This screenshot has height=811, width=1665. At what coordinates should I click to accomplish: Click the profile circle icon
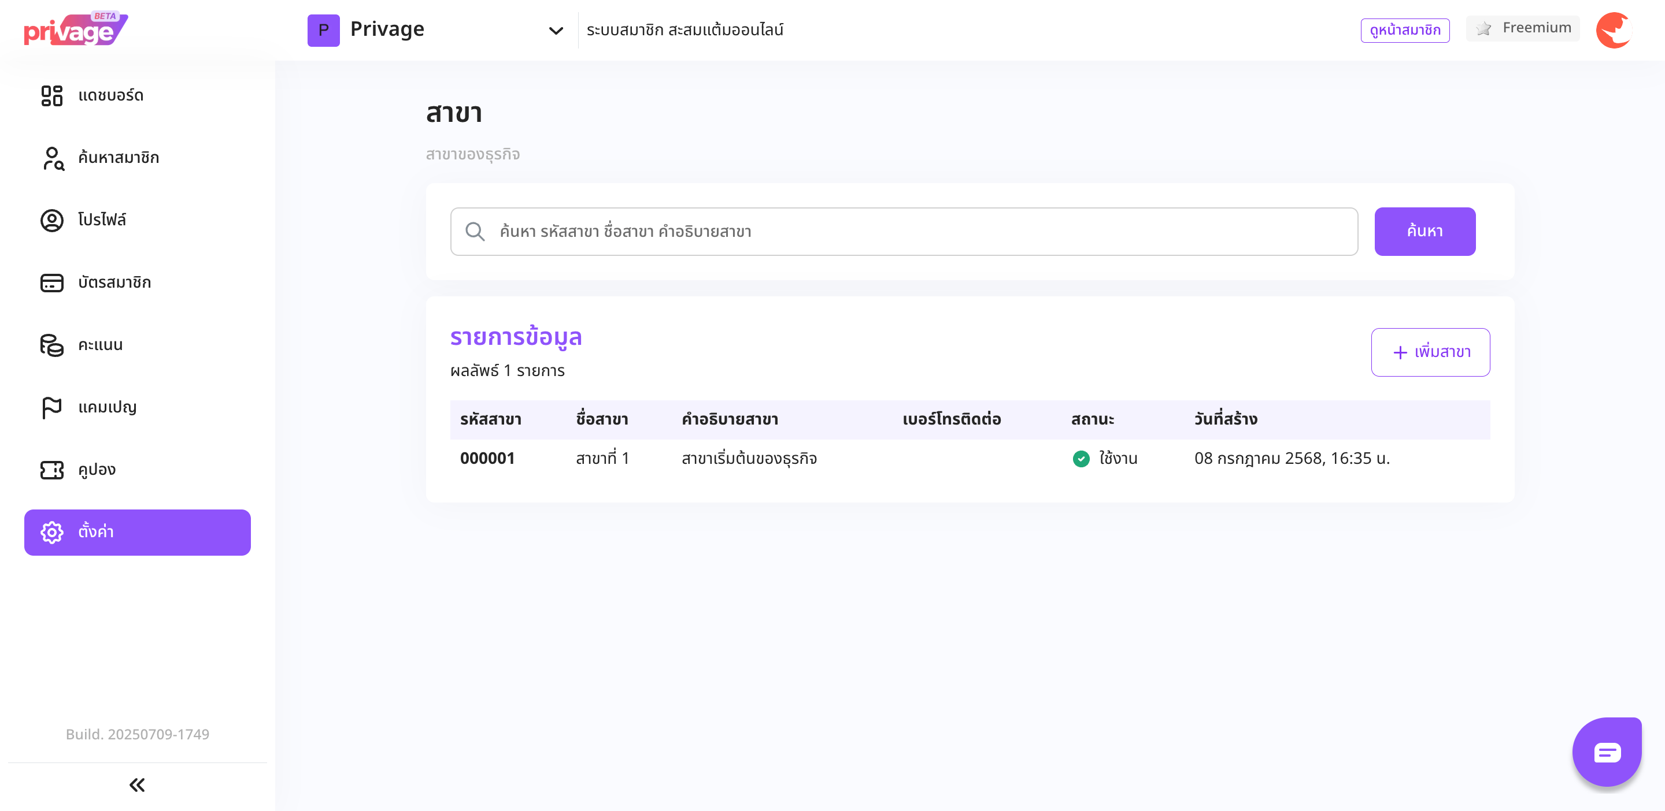tap(51, 220)
